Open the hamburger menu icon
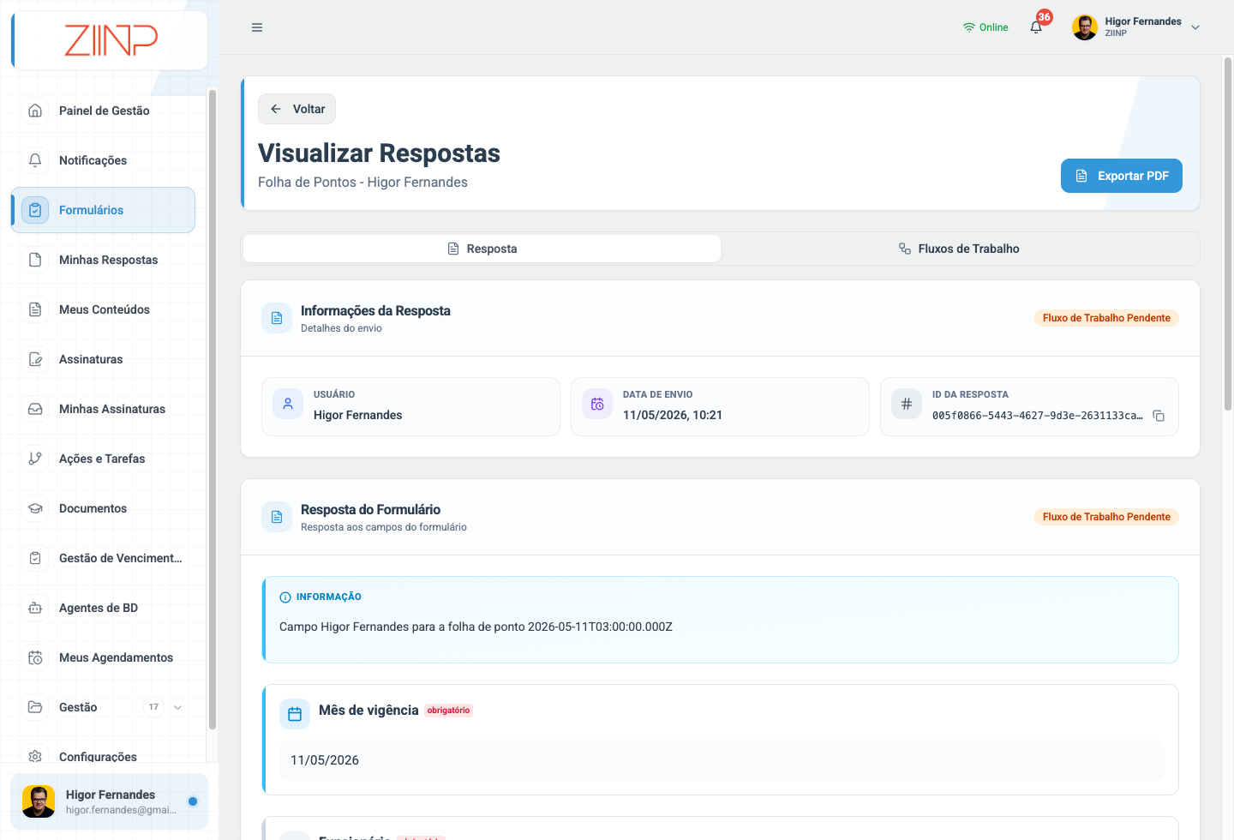Viewport: 1234px width, 840px height. pos(257,27)
